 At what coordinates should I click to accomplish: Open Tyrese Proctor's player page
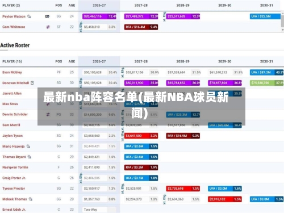(x=14, y=189)
